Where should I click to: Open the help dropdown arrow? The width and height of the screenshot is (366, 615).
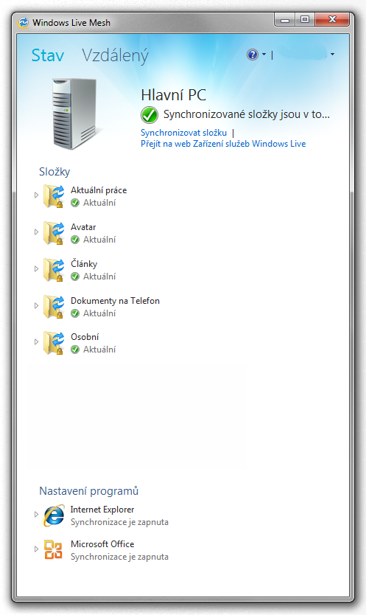click(264, 54)
